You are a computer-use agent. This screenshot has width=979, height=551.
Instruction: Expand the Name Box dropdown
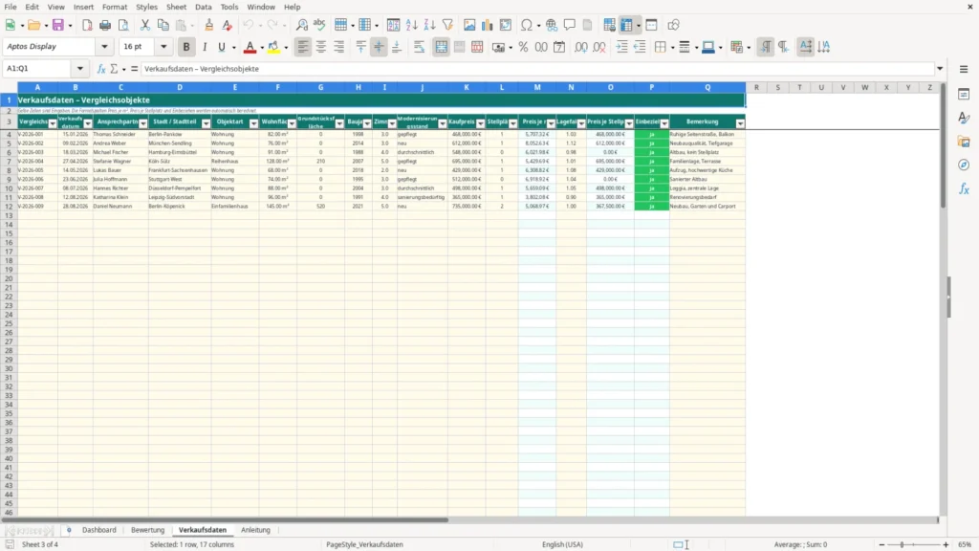click(x=80, y=69)
